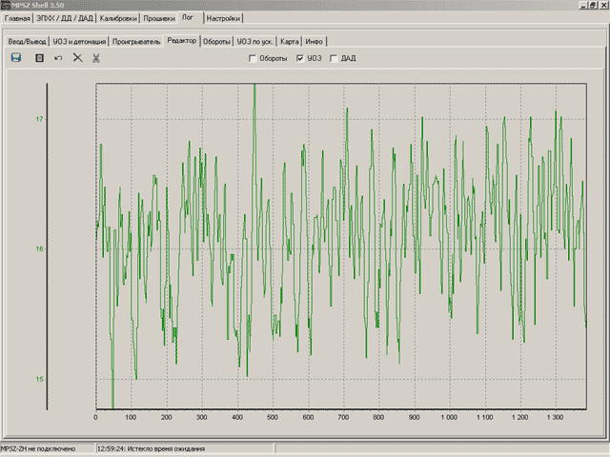Open the Настройки tab
Viewport: 610px width, 457px height.
point(223,18)
